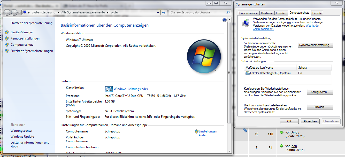Image resolution: width=345 pixels, height=157 pixels.
Task: Click the Remoteeinstellungen shield icon
Action: tap(7, 38)
